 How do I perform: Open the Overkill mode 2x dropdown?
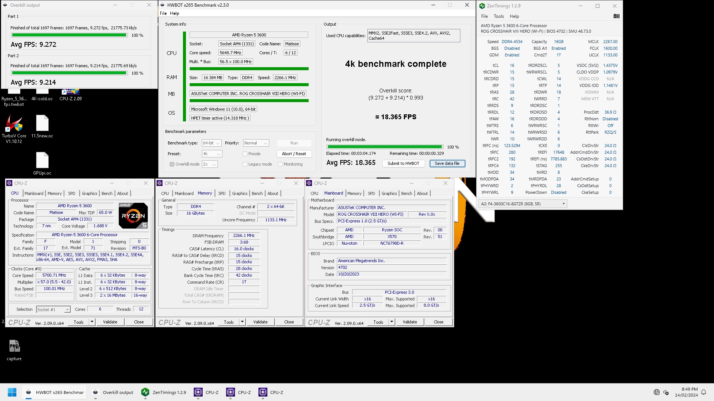tap(210, 164)
